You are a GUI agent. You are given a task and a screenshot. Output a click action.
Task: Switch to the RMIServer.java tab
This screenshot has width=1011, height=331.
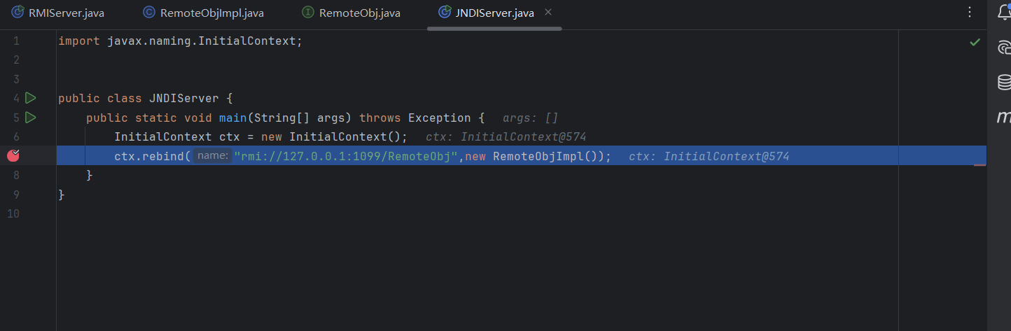coord(66,13)
